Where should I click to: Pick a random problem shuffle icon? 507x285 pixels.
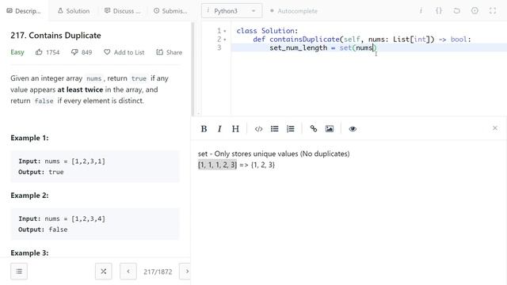(x=104, y=271)
